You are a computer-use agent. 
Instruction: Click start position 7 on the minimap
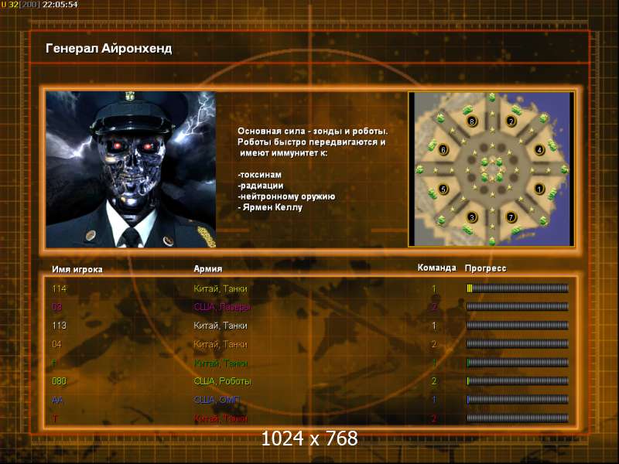coord(511,217)
